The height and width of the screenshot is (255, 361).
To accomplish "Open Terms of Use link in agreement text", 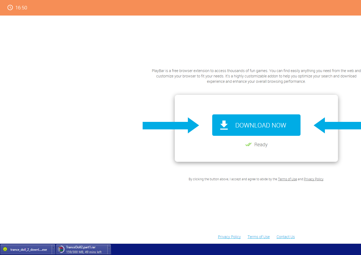I will pyautogui.click(x=287, y=179).
